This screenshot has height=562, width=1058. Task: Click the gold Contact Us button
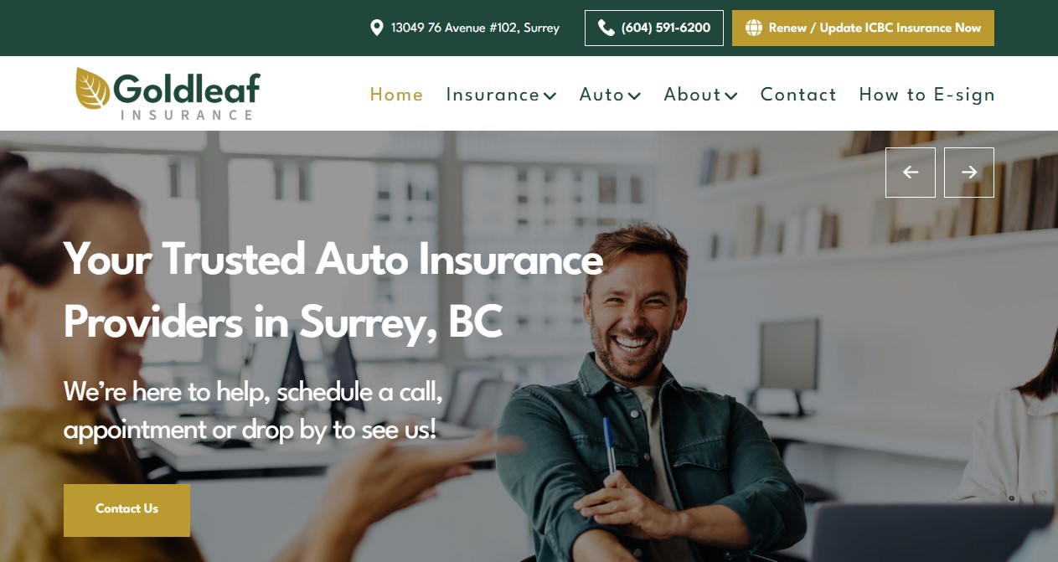pos(126,510)
